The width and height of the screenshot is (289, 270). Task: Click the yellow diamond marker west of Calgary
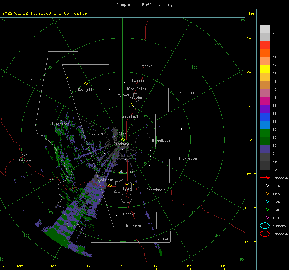(110, 185)
